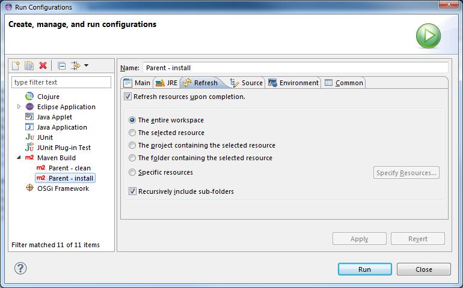Screen dimensions: 463x288
Task: Open the filter configurations dropdown arrow
Action: point(86,65)
